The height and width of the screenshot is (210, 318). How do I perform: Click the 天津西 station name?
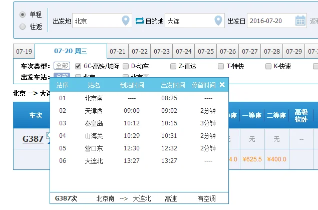point(94,111)
